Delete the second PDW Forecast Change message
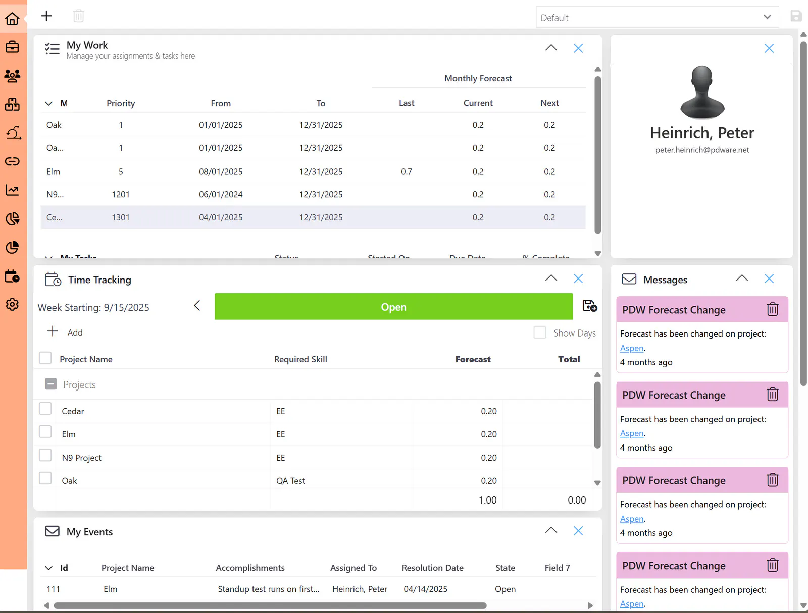 pyautogui.click(x=773, y=394)
